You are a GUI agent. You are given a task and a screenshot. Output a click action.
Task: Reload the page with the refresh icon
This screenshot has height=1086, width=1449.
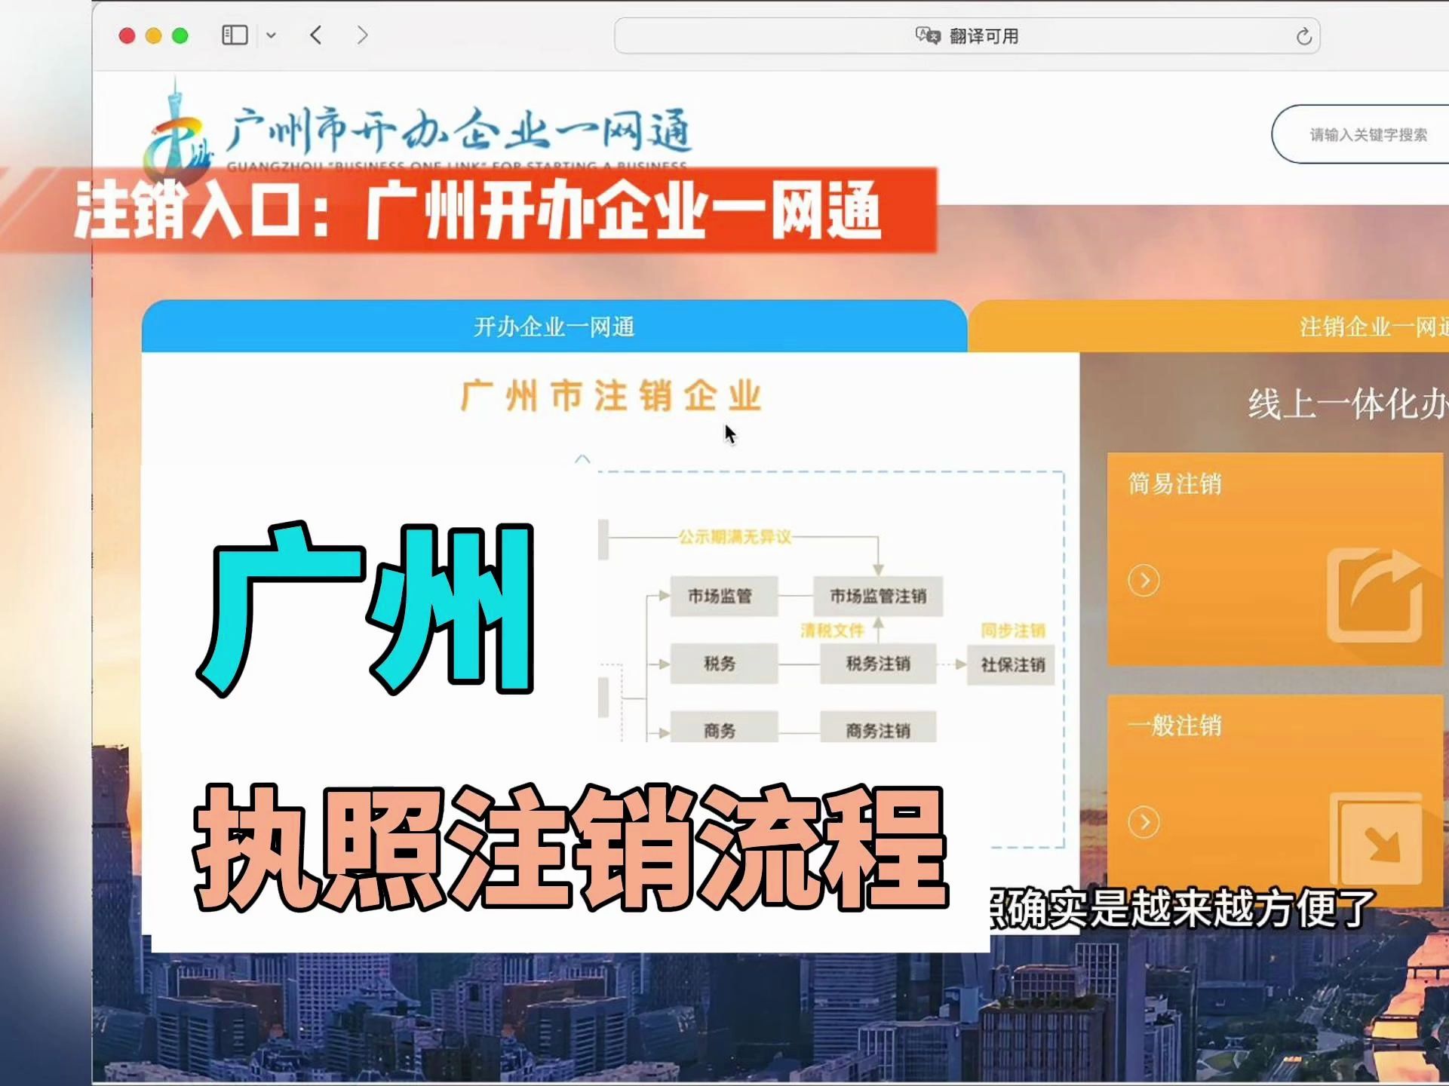coord(1303,36)
